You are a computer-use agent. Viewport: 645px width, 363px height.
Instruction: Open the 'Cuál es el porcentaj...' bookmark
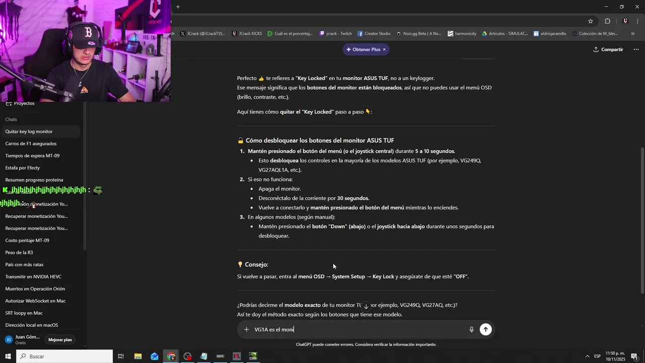(x=290, y=34)
